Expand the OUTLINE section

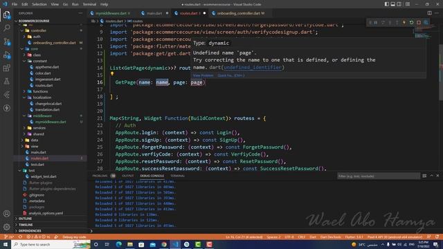click(x=25, y=219)
